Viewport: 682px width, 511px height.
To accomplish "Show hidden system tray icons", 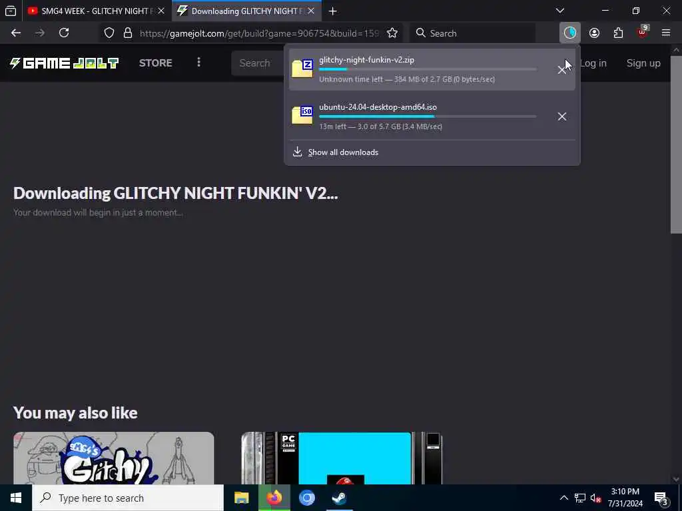I will coord(563,498).
